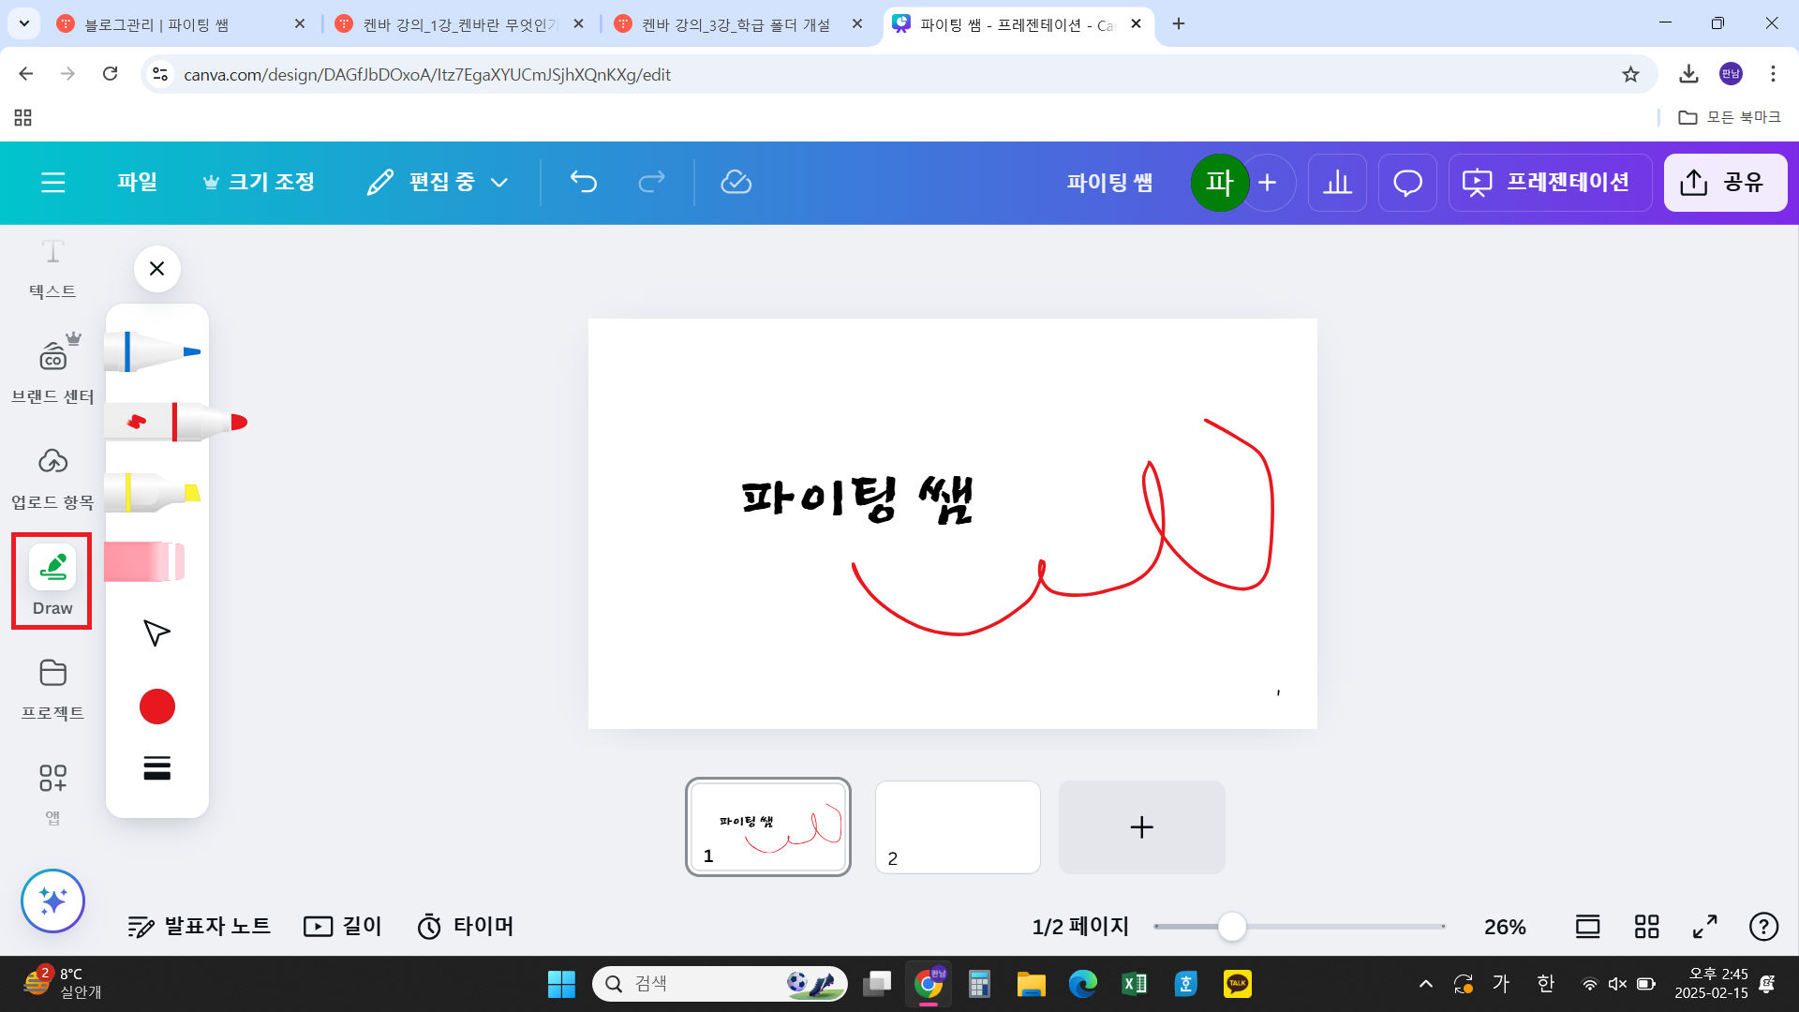
Task: Open stroke weight settings in Draw panel
Action: pos(156,768)
